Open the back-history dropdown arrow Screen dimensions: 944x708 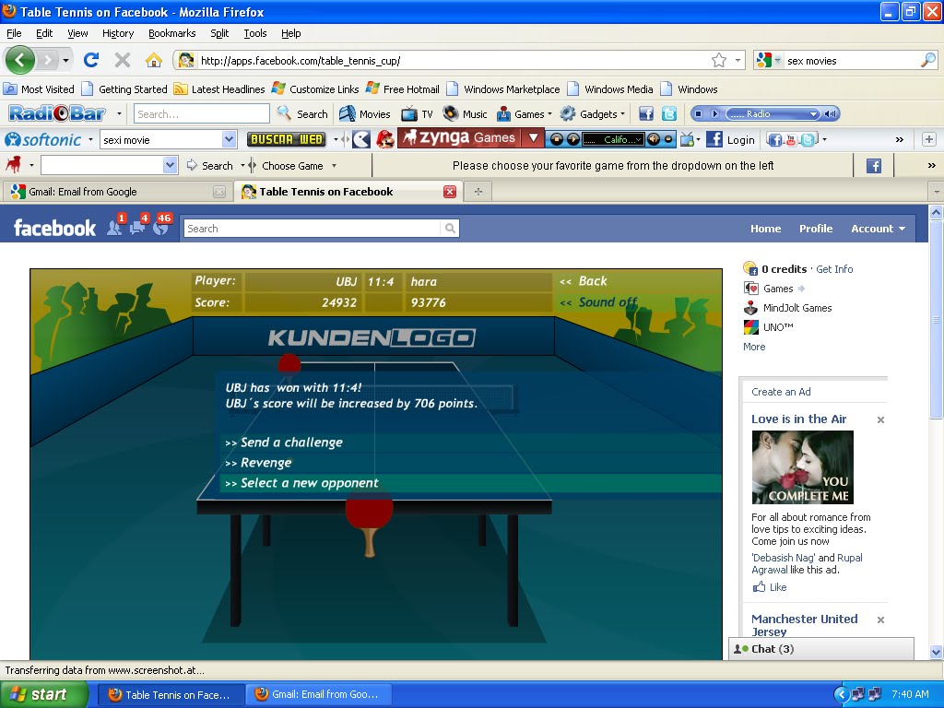65,60
